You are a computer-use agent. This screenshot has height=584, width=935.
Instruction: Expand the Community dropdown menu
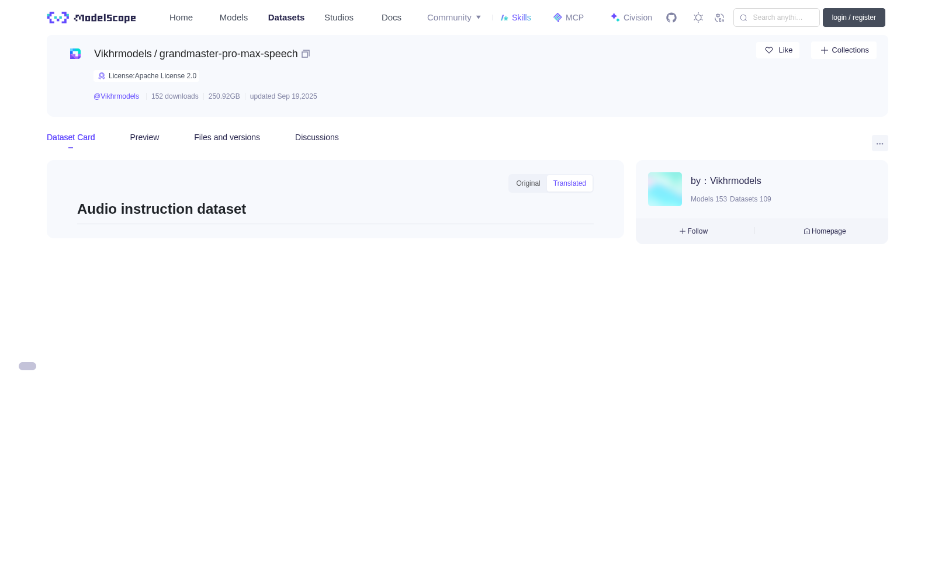coord(454,18)
